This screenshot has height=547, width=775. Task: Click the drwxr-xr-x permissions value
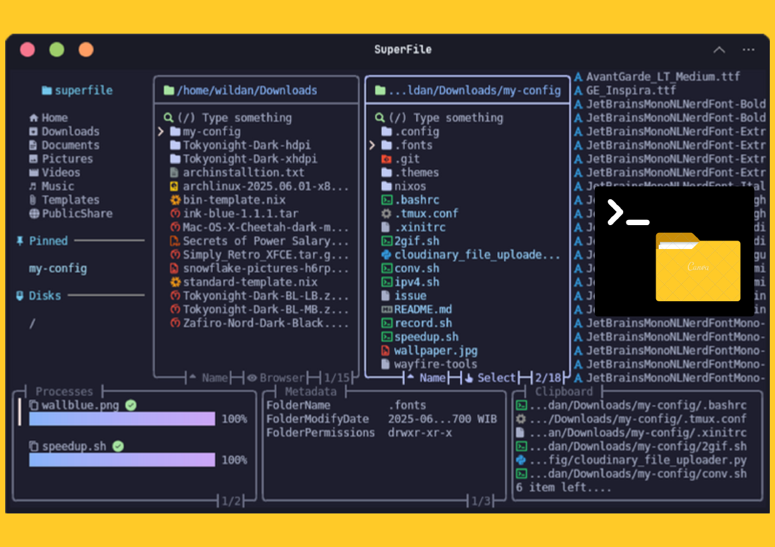(420, 432)
